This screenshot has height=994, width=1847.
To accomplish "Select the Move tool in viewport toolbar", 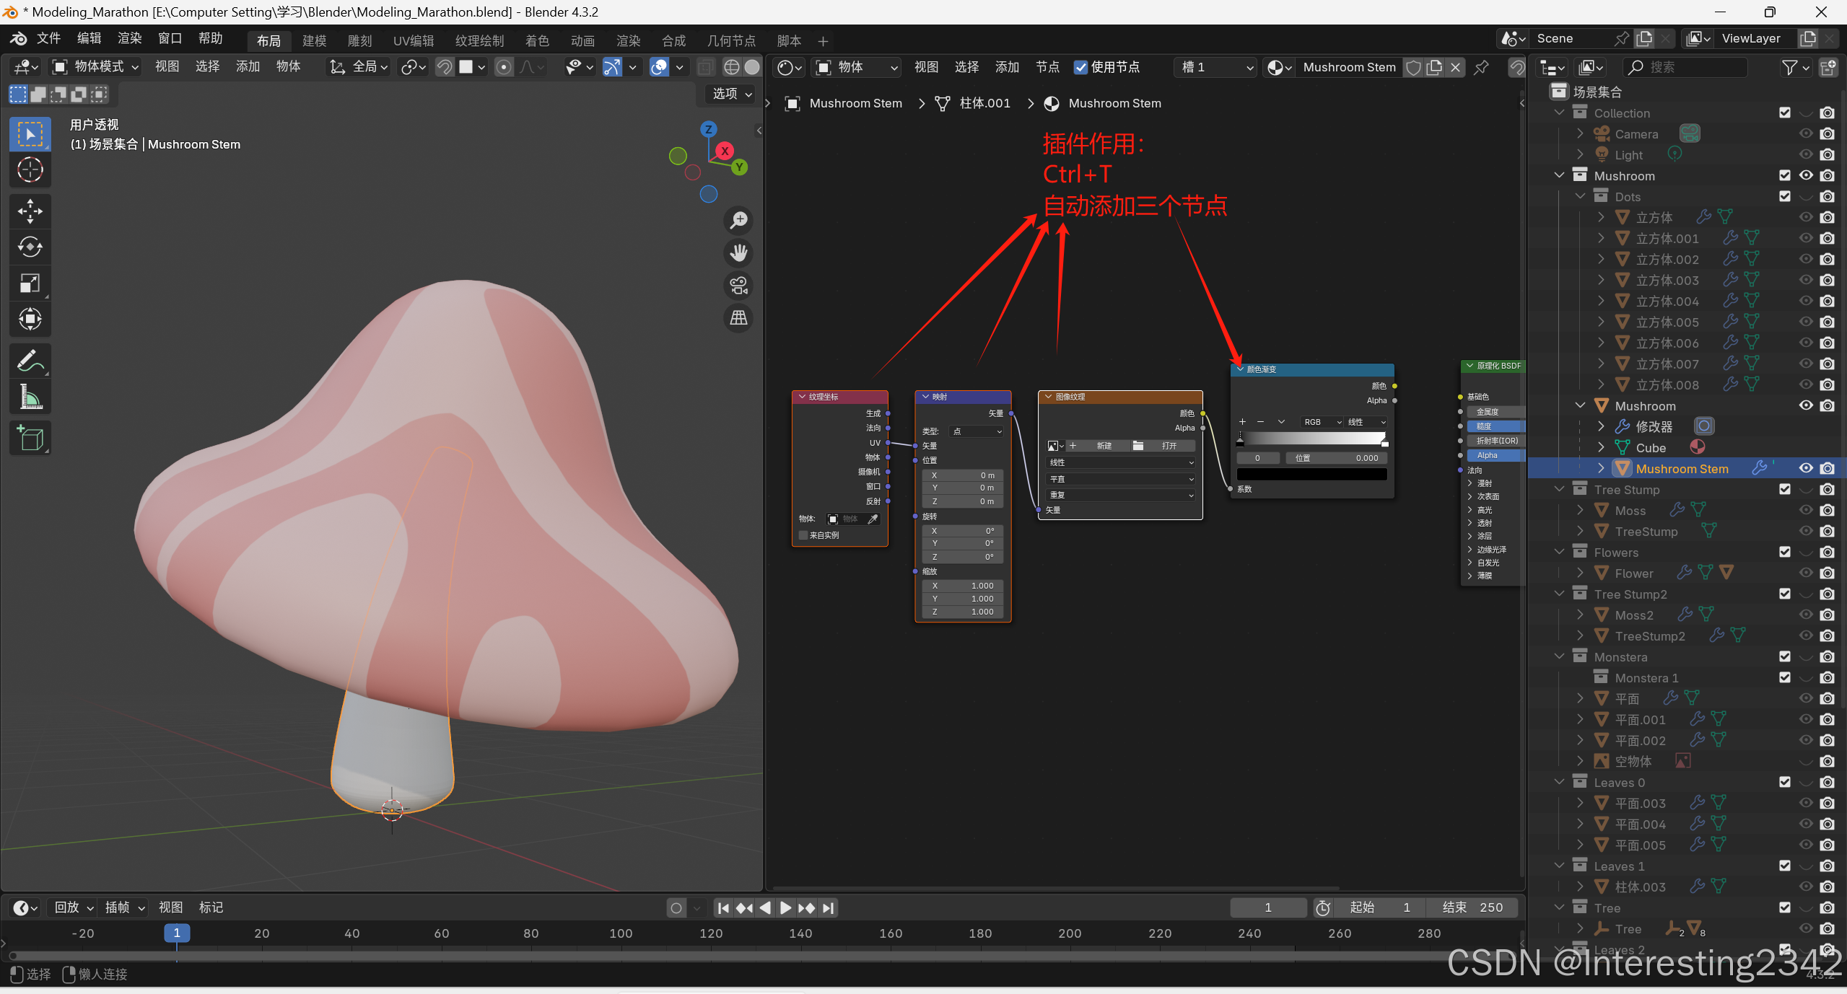I will (x=30, y=211).
